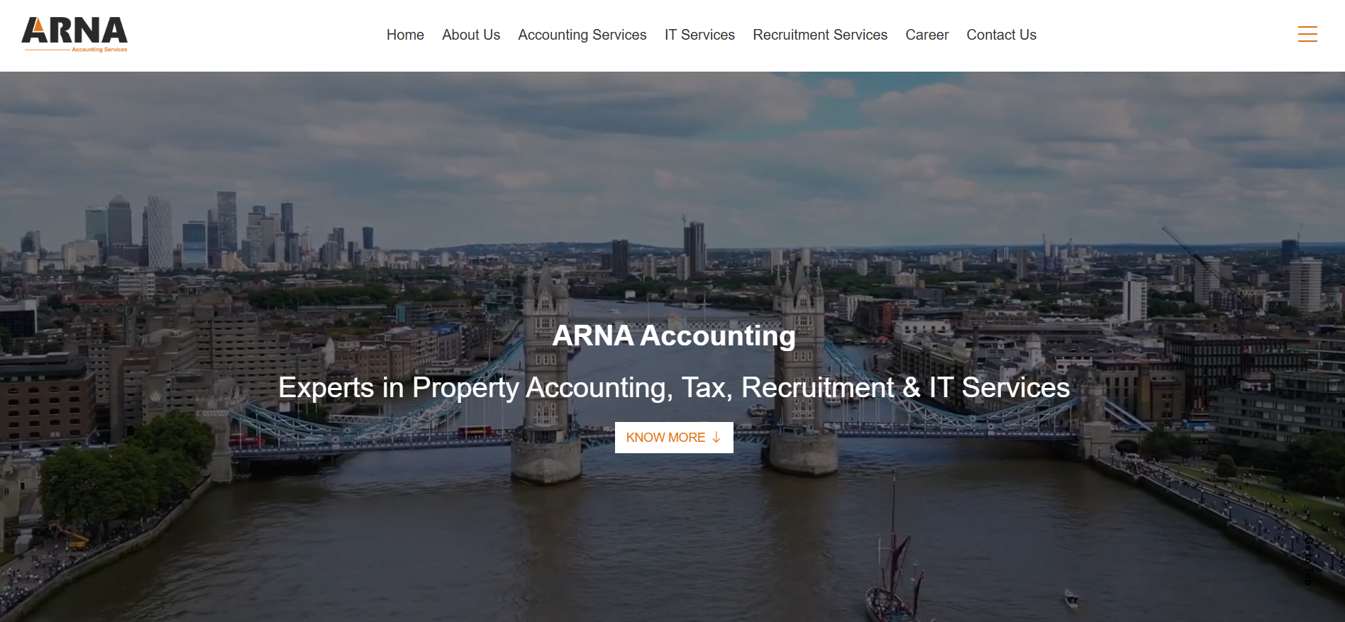
Task: Click the ARNA logo
Action: [74, 34]
